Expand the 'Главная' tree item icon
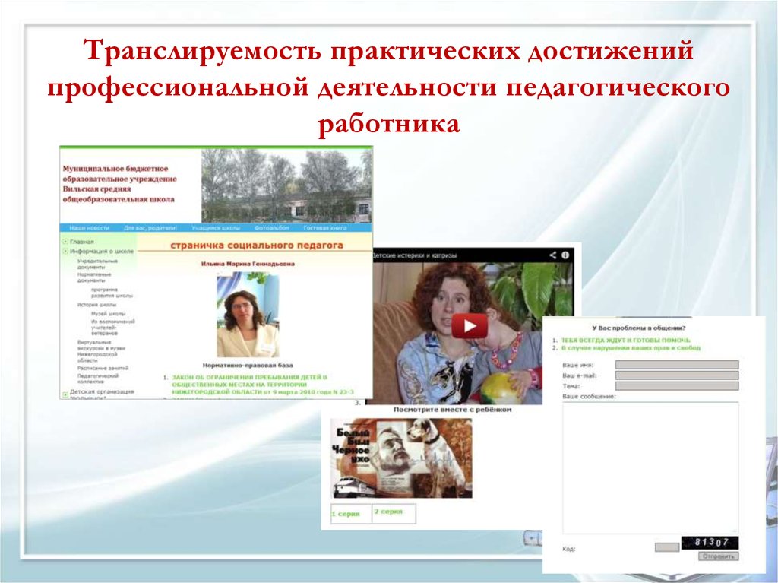 (x=65, y=242)
